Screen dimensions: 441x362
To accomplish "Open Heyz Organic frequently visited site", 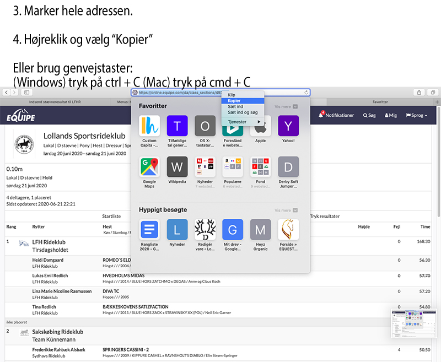I will [260, 230].
